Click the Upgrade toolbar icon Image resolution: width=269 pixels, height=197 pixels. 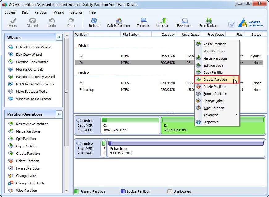[163, 23]
